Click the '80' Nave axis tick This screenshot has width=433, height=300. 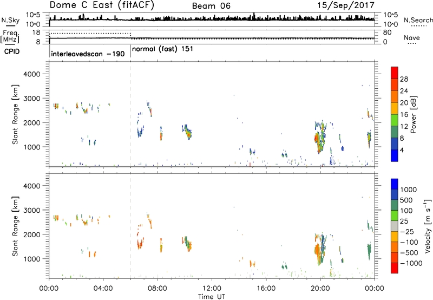pos(387,32)
